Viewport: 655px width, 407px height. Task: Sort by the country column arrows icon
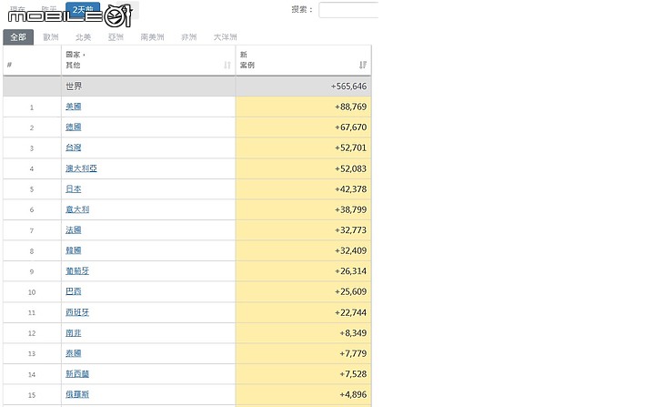pos(227,65)
